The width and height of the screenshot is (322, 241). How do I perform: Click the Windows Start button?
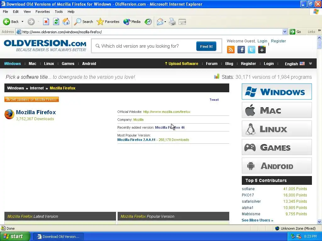point(15,237)
